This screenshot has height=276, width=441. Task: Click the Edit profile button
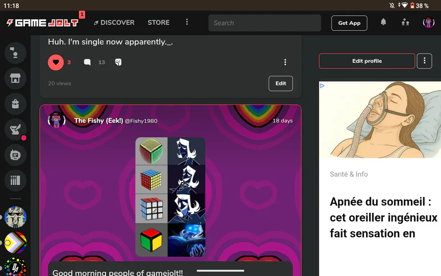coord(367,61)
